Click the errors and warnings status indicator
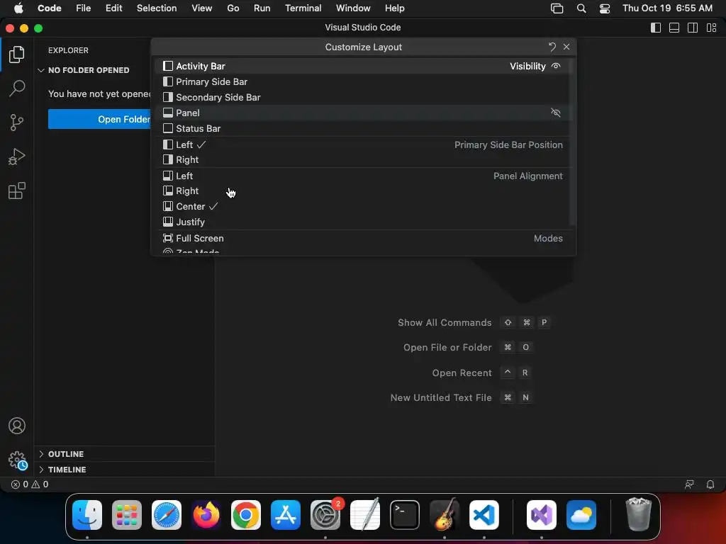The width and height of the screenshot is (726, 544). [x=30, y=484]
